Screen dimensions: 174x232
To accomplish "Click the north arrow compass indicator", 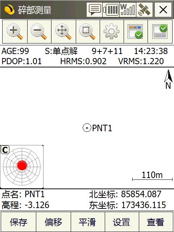I will 168,79.
